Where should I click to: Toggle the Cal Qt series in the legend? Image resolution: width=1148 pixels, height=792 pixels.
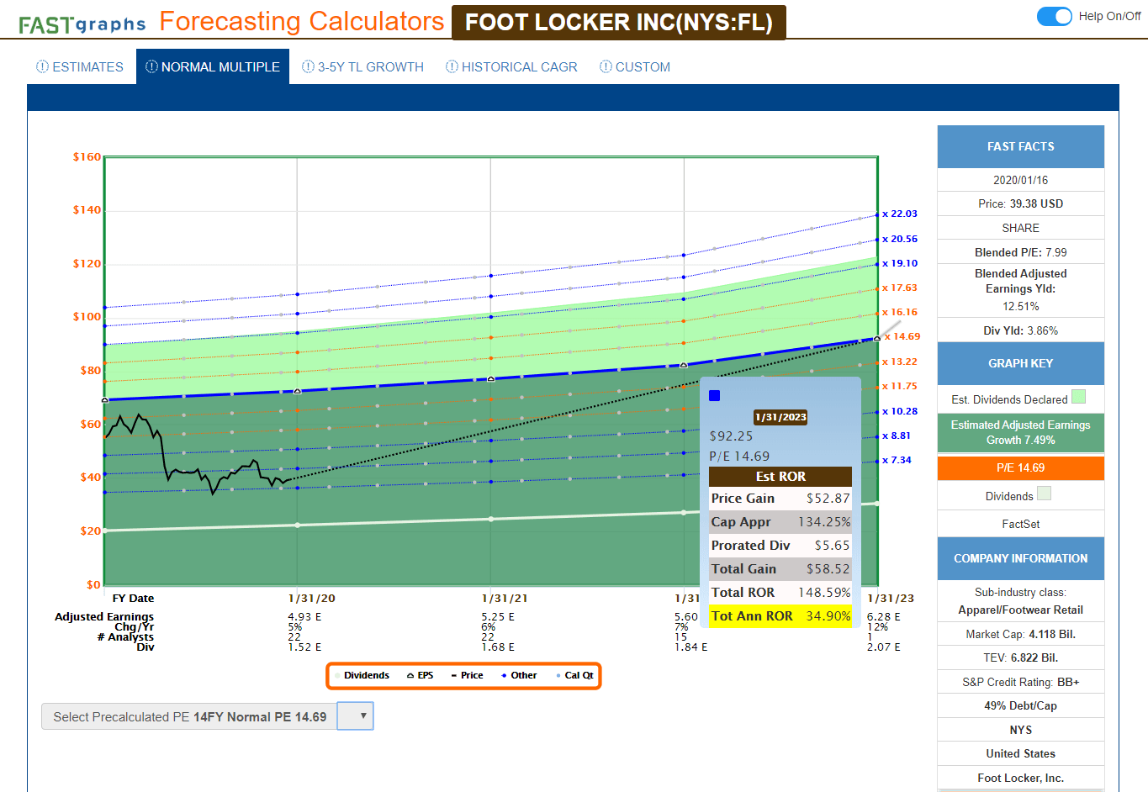click(x=574, y=675)
